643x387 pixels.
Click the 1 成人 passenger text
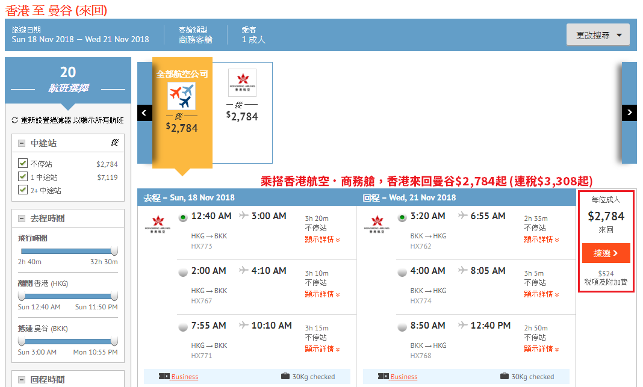[x=253, y=40]
